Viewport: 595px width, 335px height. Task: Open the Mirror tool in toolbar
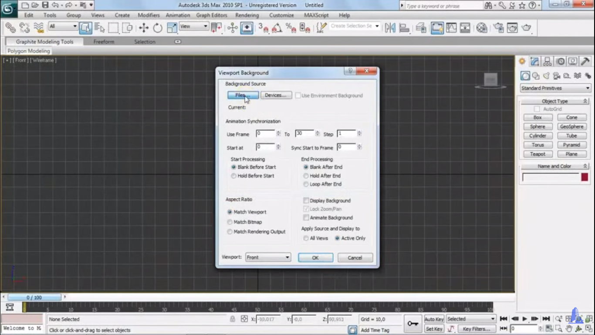pyautogui.click(x=390, y=28)
